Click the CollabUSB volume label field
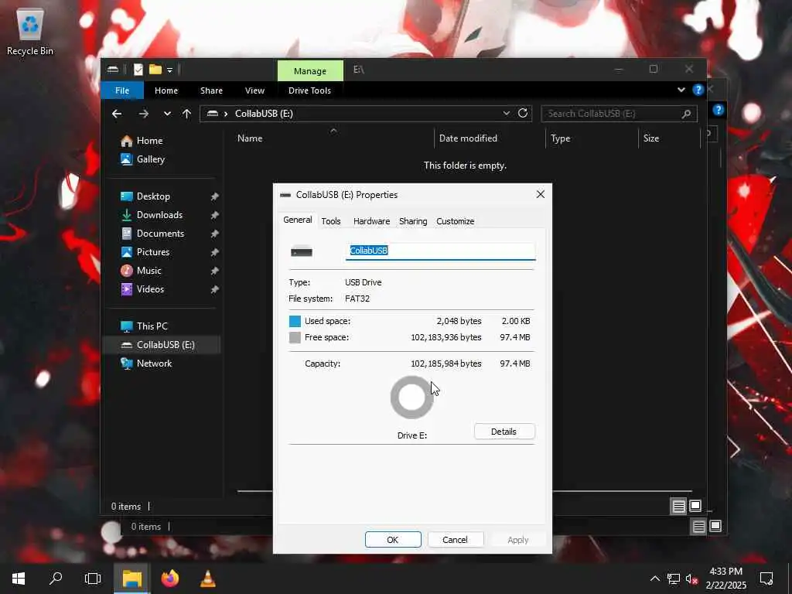 pyautogui.click(x=440, y=251)
